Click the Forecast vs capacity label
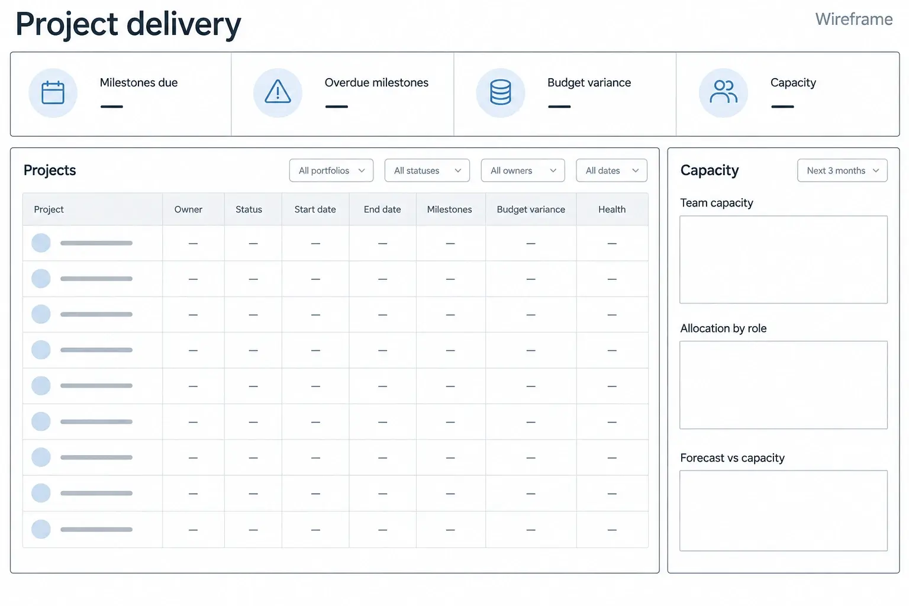 pyautogui.click(x=732, y=458)
